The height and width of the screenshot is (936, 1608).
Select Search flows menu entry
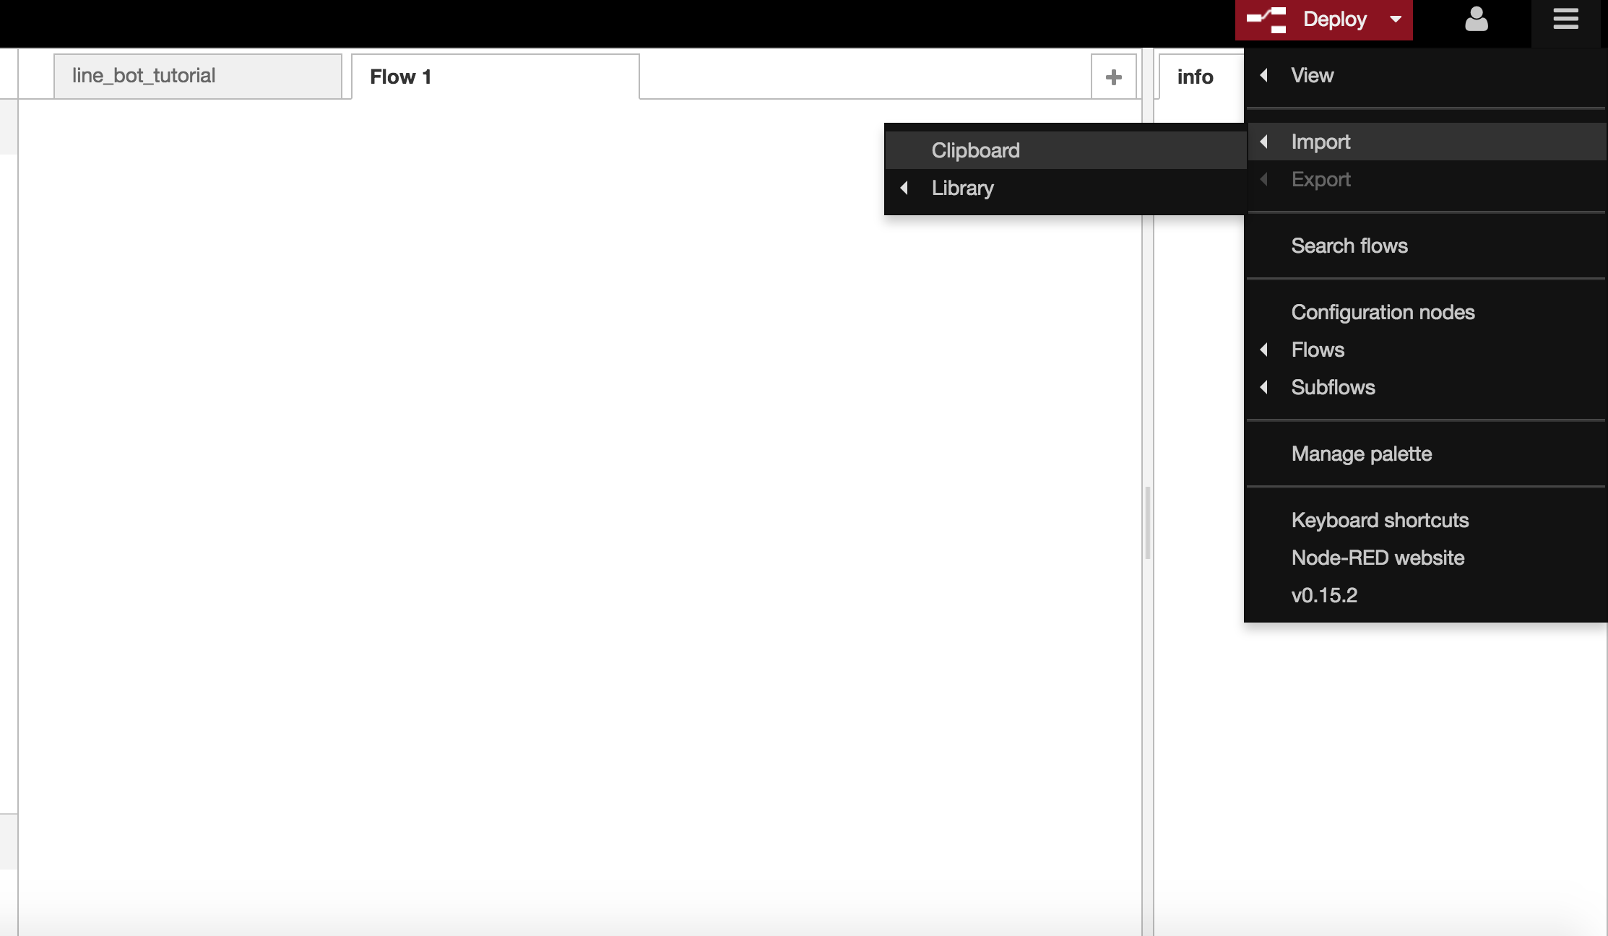point(1425,246)
